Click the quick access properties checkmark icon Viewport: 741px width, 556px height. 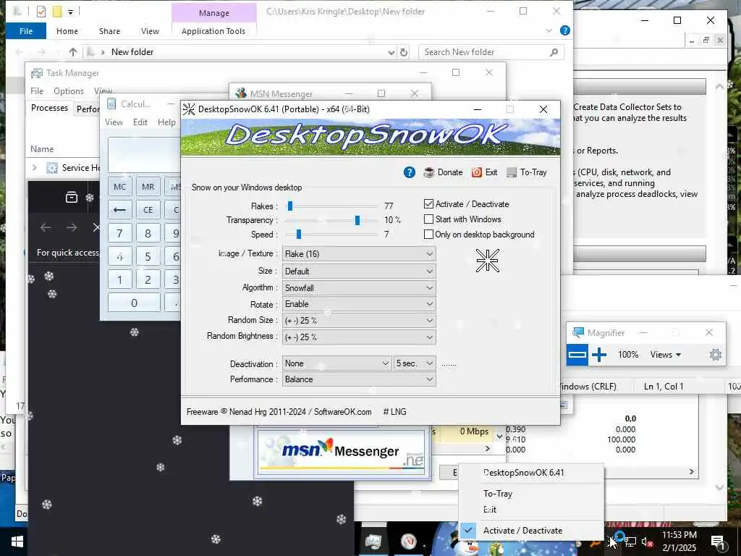click(x=41, y=12)
